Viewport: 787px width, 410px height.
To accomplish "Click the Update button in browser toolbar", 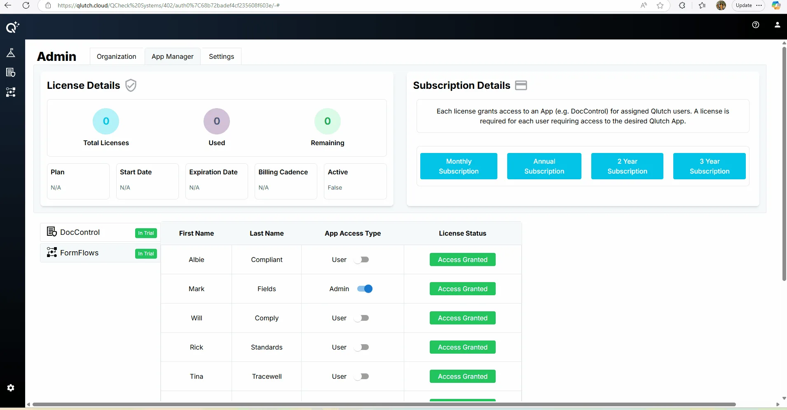I will 748,5.
